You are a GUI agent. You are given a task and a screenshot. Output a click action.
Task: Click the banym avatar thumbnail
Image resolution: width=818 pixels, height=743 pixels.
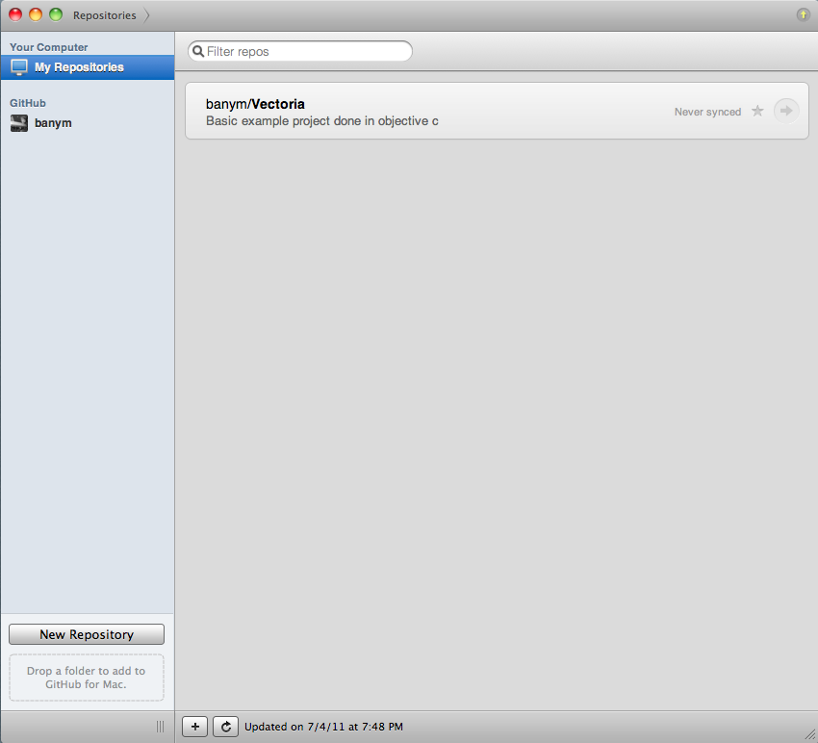19,123
